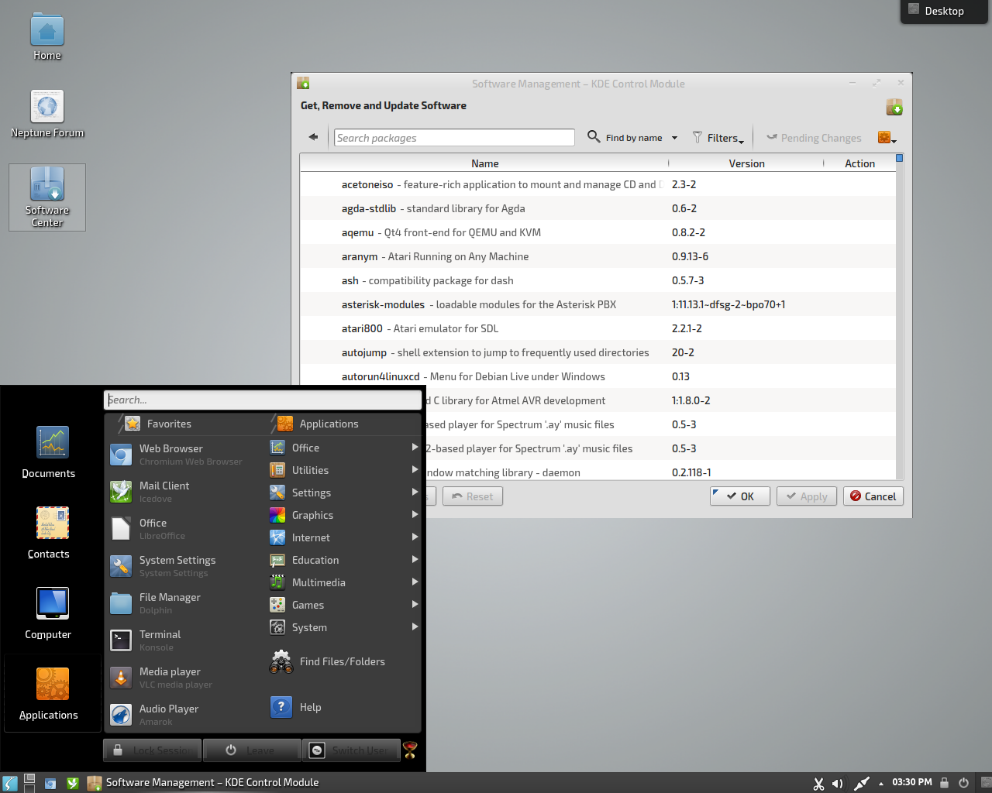Screen dimensions: 992x793
Task: Launch Konsole Terminal from Favorites
Action: (x=184, y=640)
